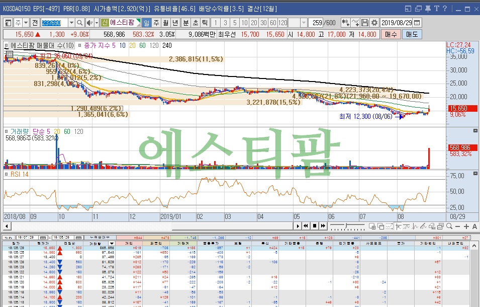Click the rewind button below chart
The width and height of the screenshot is (480, 307).
[x=306, y=226]
